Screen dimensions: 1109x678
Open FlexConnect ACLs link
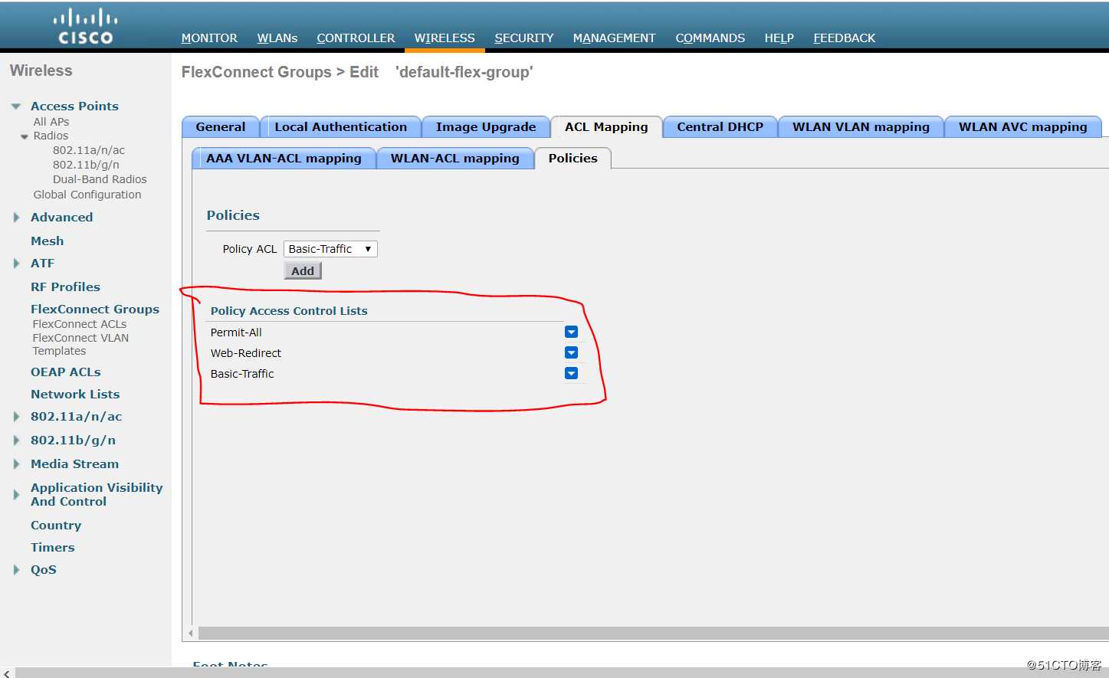point(79,324)
